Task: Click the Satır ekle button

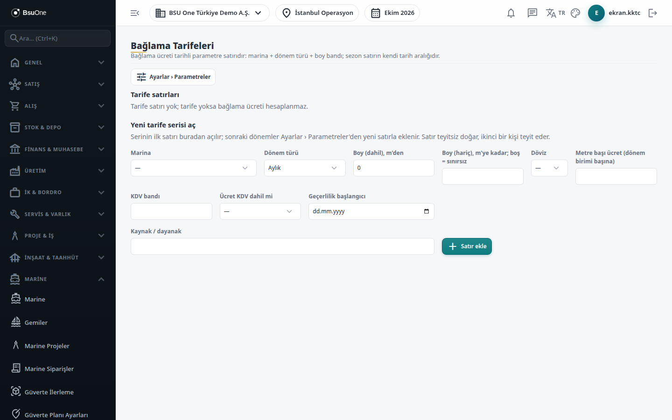Action: (x=467, y=246)
